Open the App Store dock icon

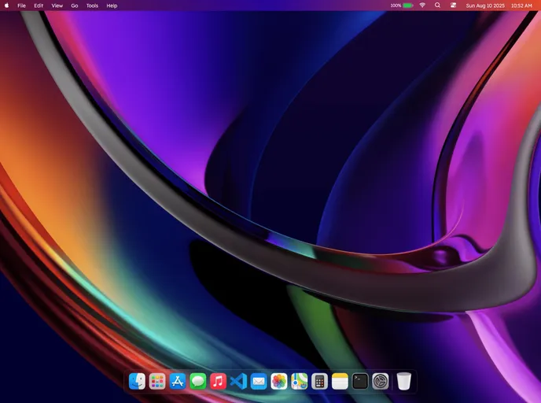[x=178, y=382]
